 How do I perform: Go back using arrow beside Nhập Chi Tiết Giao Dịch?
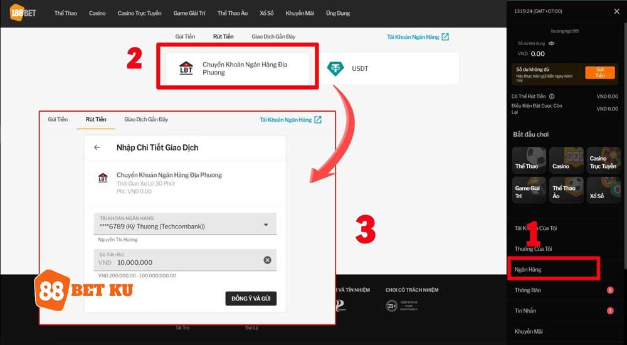pyautogui.click(x=97, y=147)
